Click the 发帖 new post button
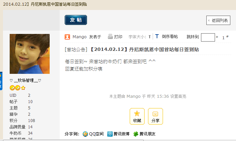Viewport: 236px width, 141px height. [x=76, y=20]
